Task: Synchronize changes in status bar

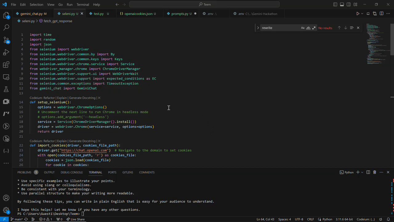Action: 26,219
